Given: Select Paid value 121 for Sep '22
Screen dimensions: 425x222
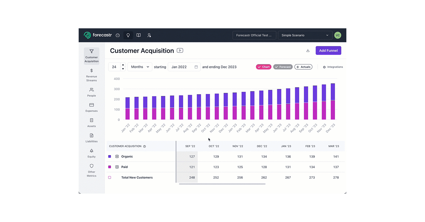Looking at the screenshot, I should (x=192, y=167).
